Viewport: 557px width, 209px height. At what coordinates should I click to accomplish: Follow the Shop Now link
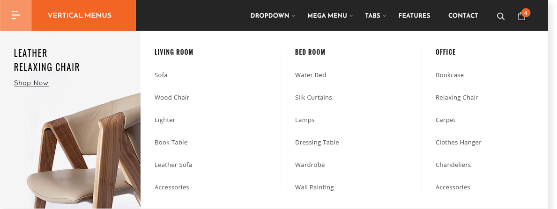pos(31,83)
